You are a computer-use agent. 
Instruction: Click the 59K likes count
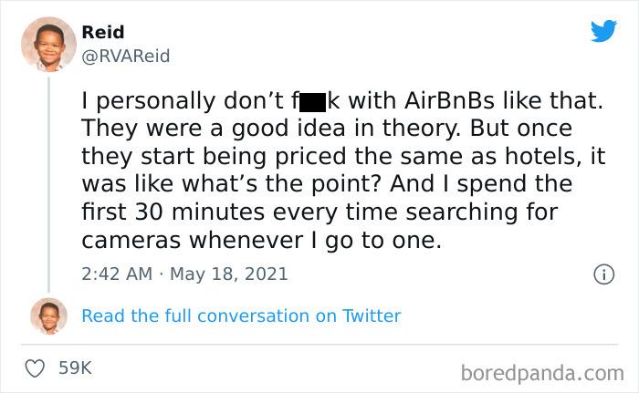point(76,367)
